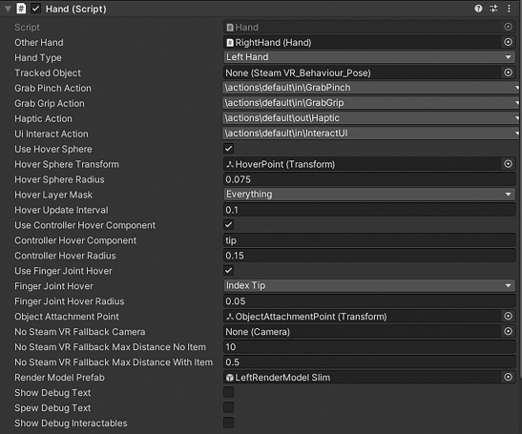
Task: Open the Hover Layer Mask dropdown
Action: click(x=369, y=195)
